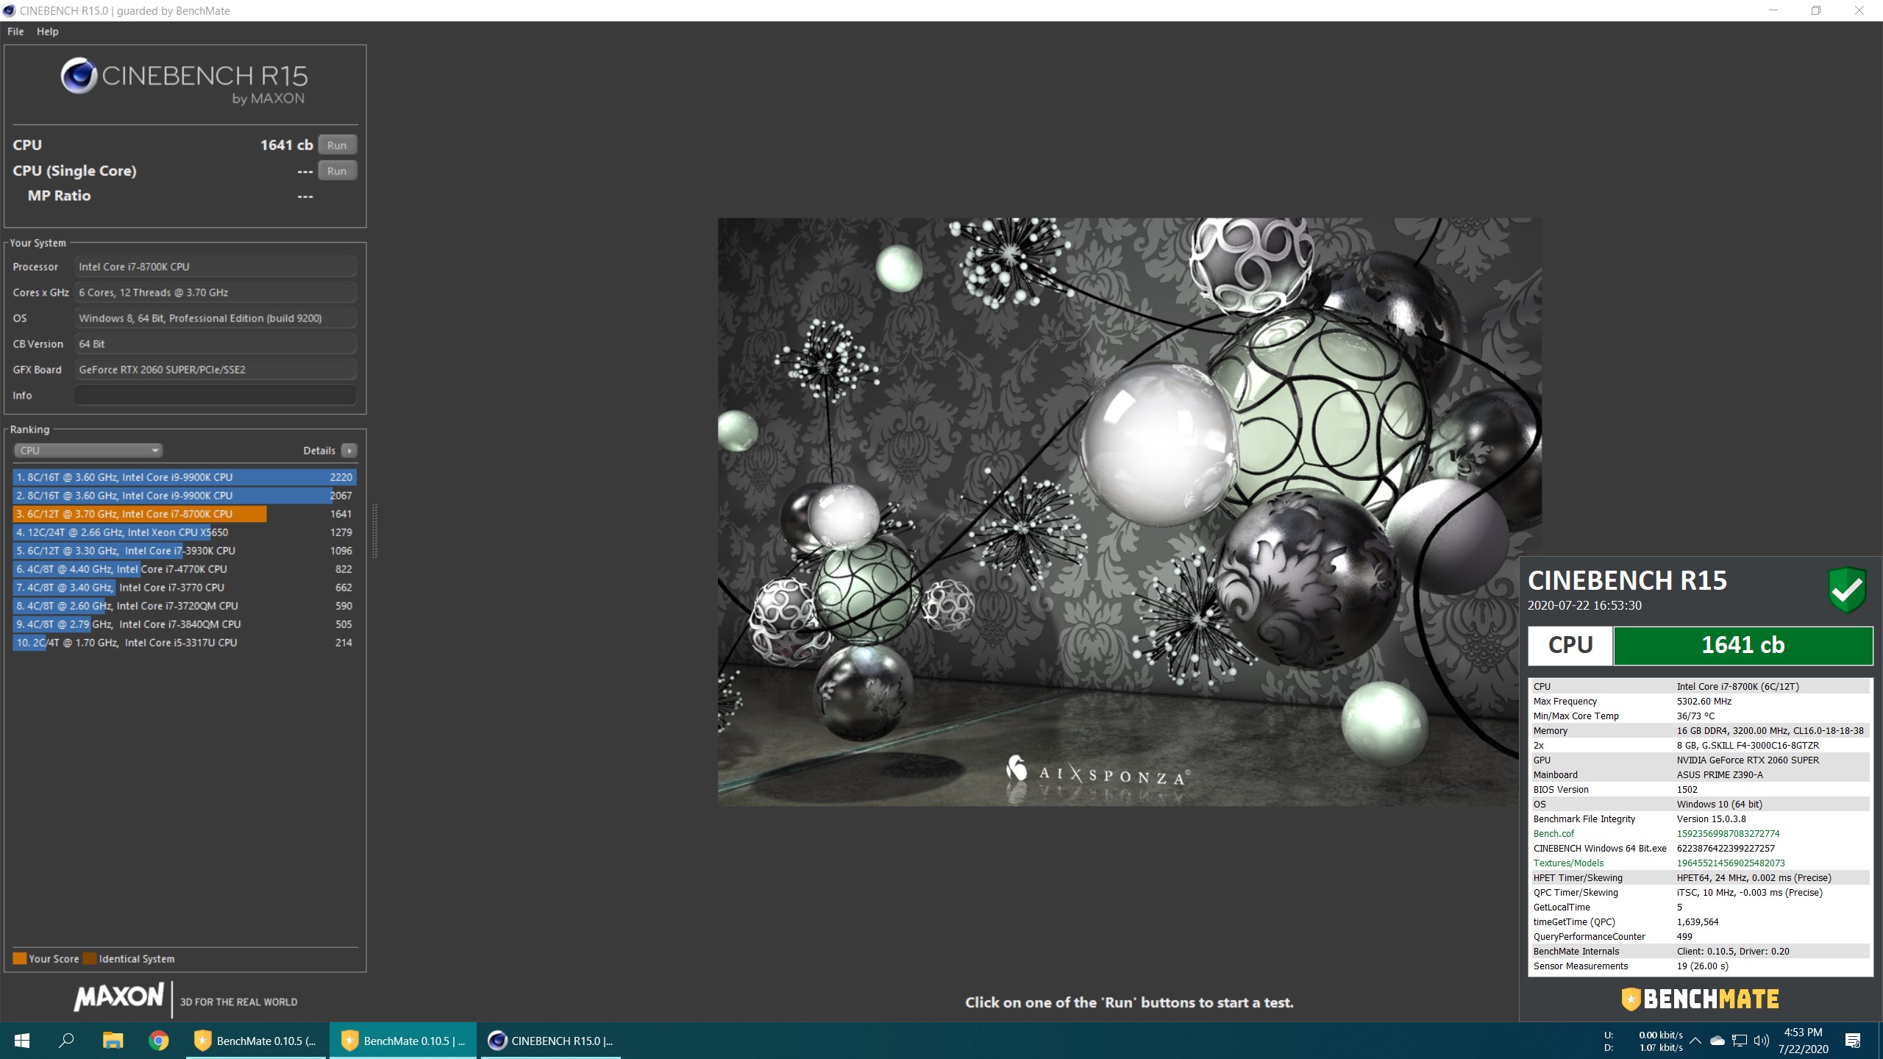Select highlighted ranking row i7-8700K 1641

[185, 514]
